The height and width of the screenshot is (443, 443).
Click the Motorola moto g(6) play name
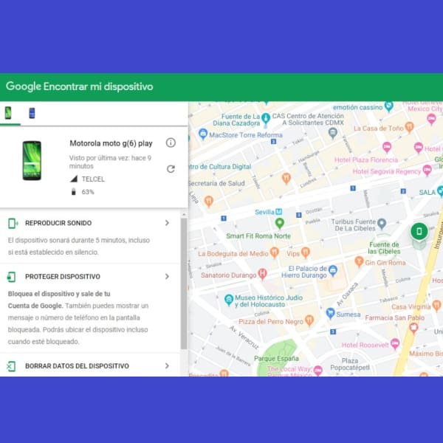111,143
